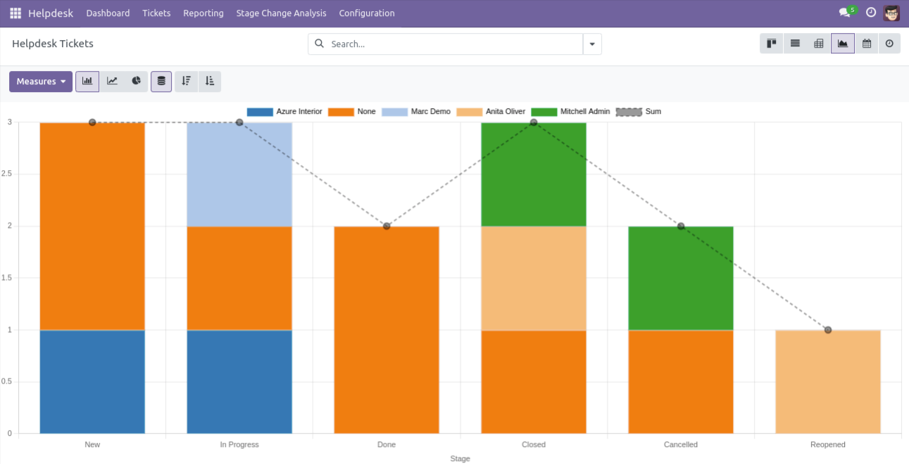Image resolution: width=909 pixels, height=464 pixels.
Task: Click the Helpdesk app title
Action: pos(51,13)
